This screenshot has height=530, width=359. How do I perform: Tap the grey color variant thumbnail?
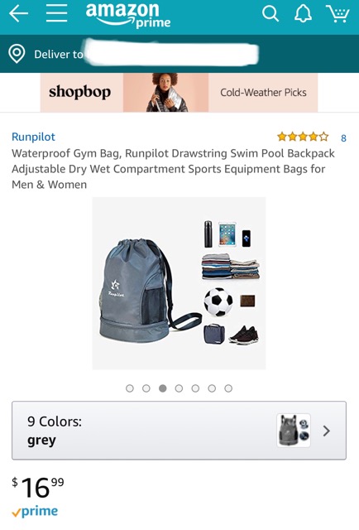coord(294,431)
